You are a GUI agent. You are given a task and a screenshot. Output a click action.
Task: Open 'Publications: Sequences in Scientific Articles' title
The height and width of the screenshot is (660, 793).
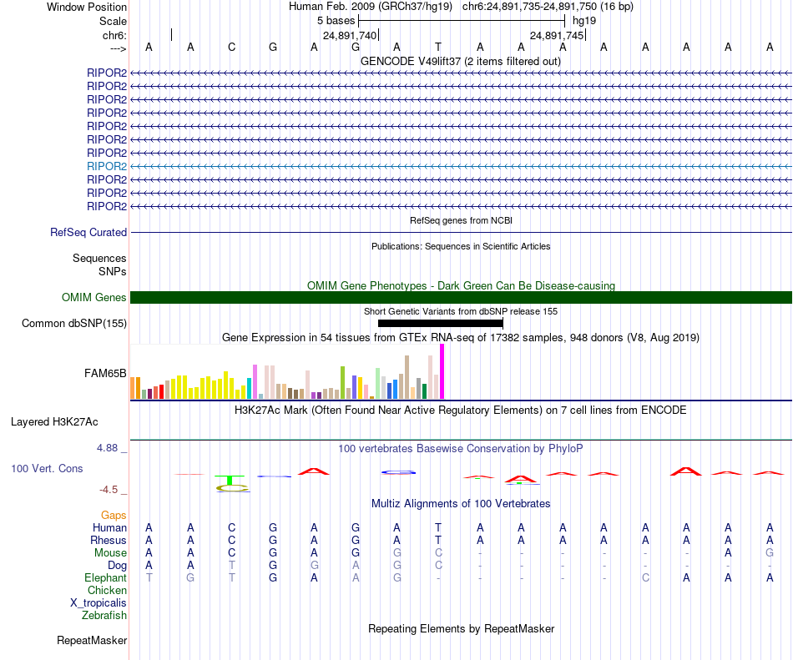pos(461,246)
